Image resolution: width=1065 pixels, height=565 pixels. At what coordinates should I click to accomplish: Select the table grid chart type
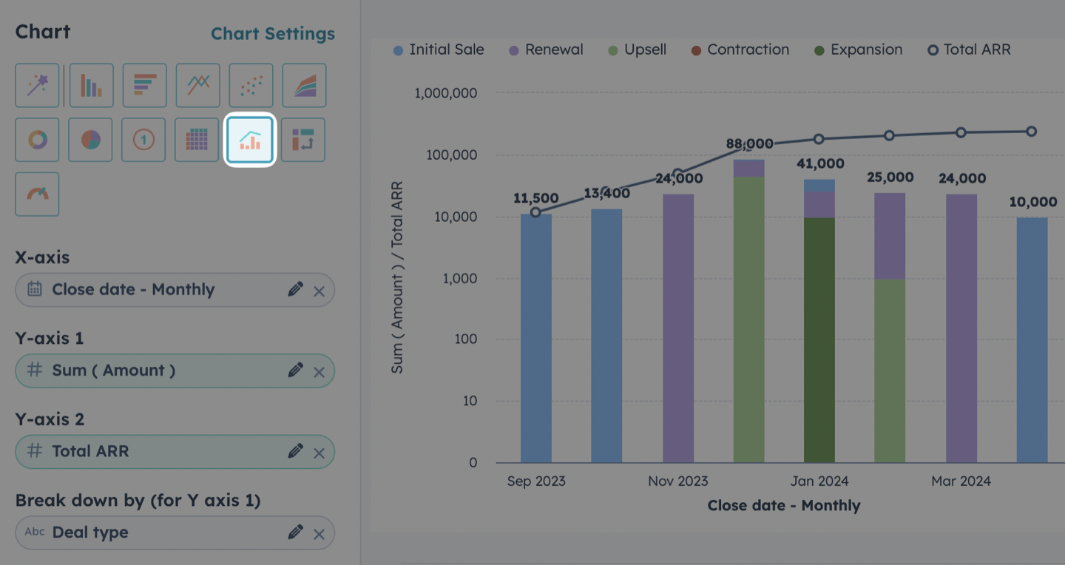(x=197, y=139)
